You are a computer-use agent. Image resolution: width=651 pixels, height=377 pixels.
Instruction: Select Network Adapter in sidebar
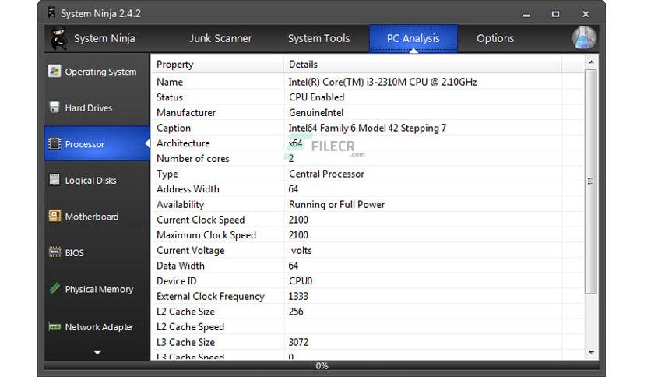click(99, 327)
